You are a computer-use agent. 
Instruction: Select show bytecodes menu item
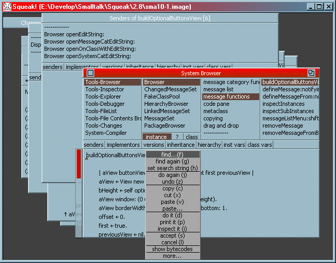172,249
